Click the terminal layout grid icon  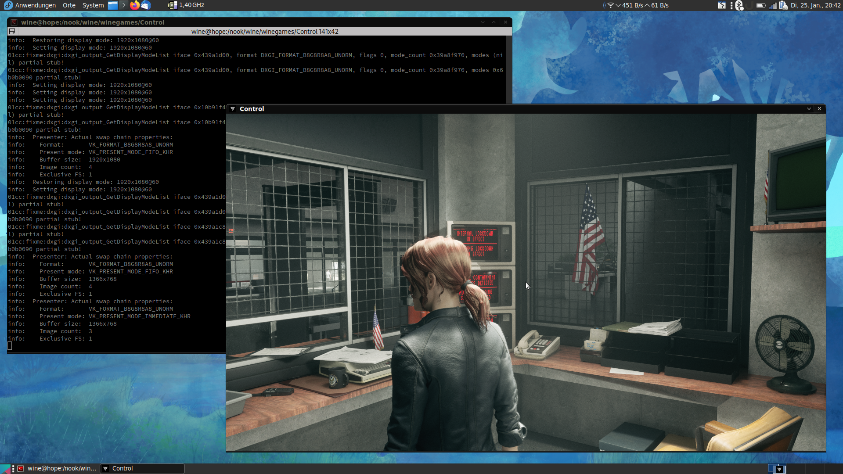point(12,32)
